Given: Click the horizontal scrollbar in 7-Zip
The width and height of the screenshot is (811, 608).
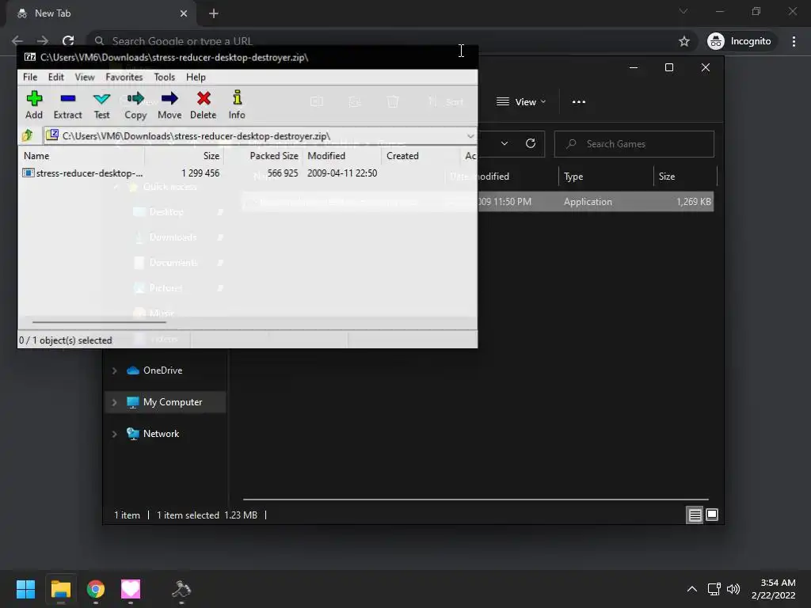Looking at the screenshot, I should coord(99,322).
